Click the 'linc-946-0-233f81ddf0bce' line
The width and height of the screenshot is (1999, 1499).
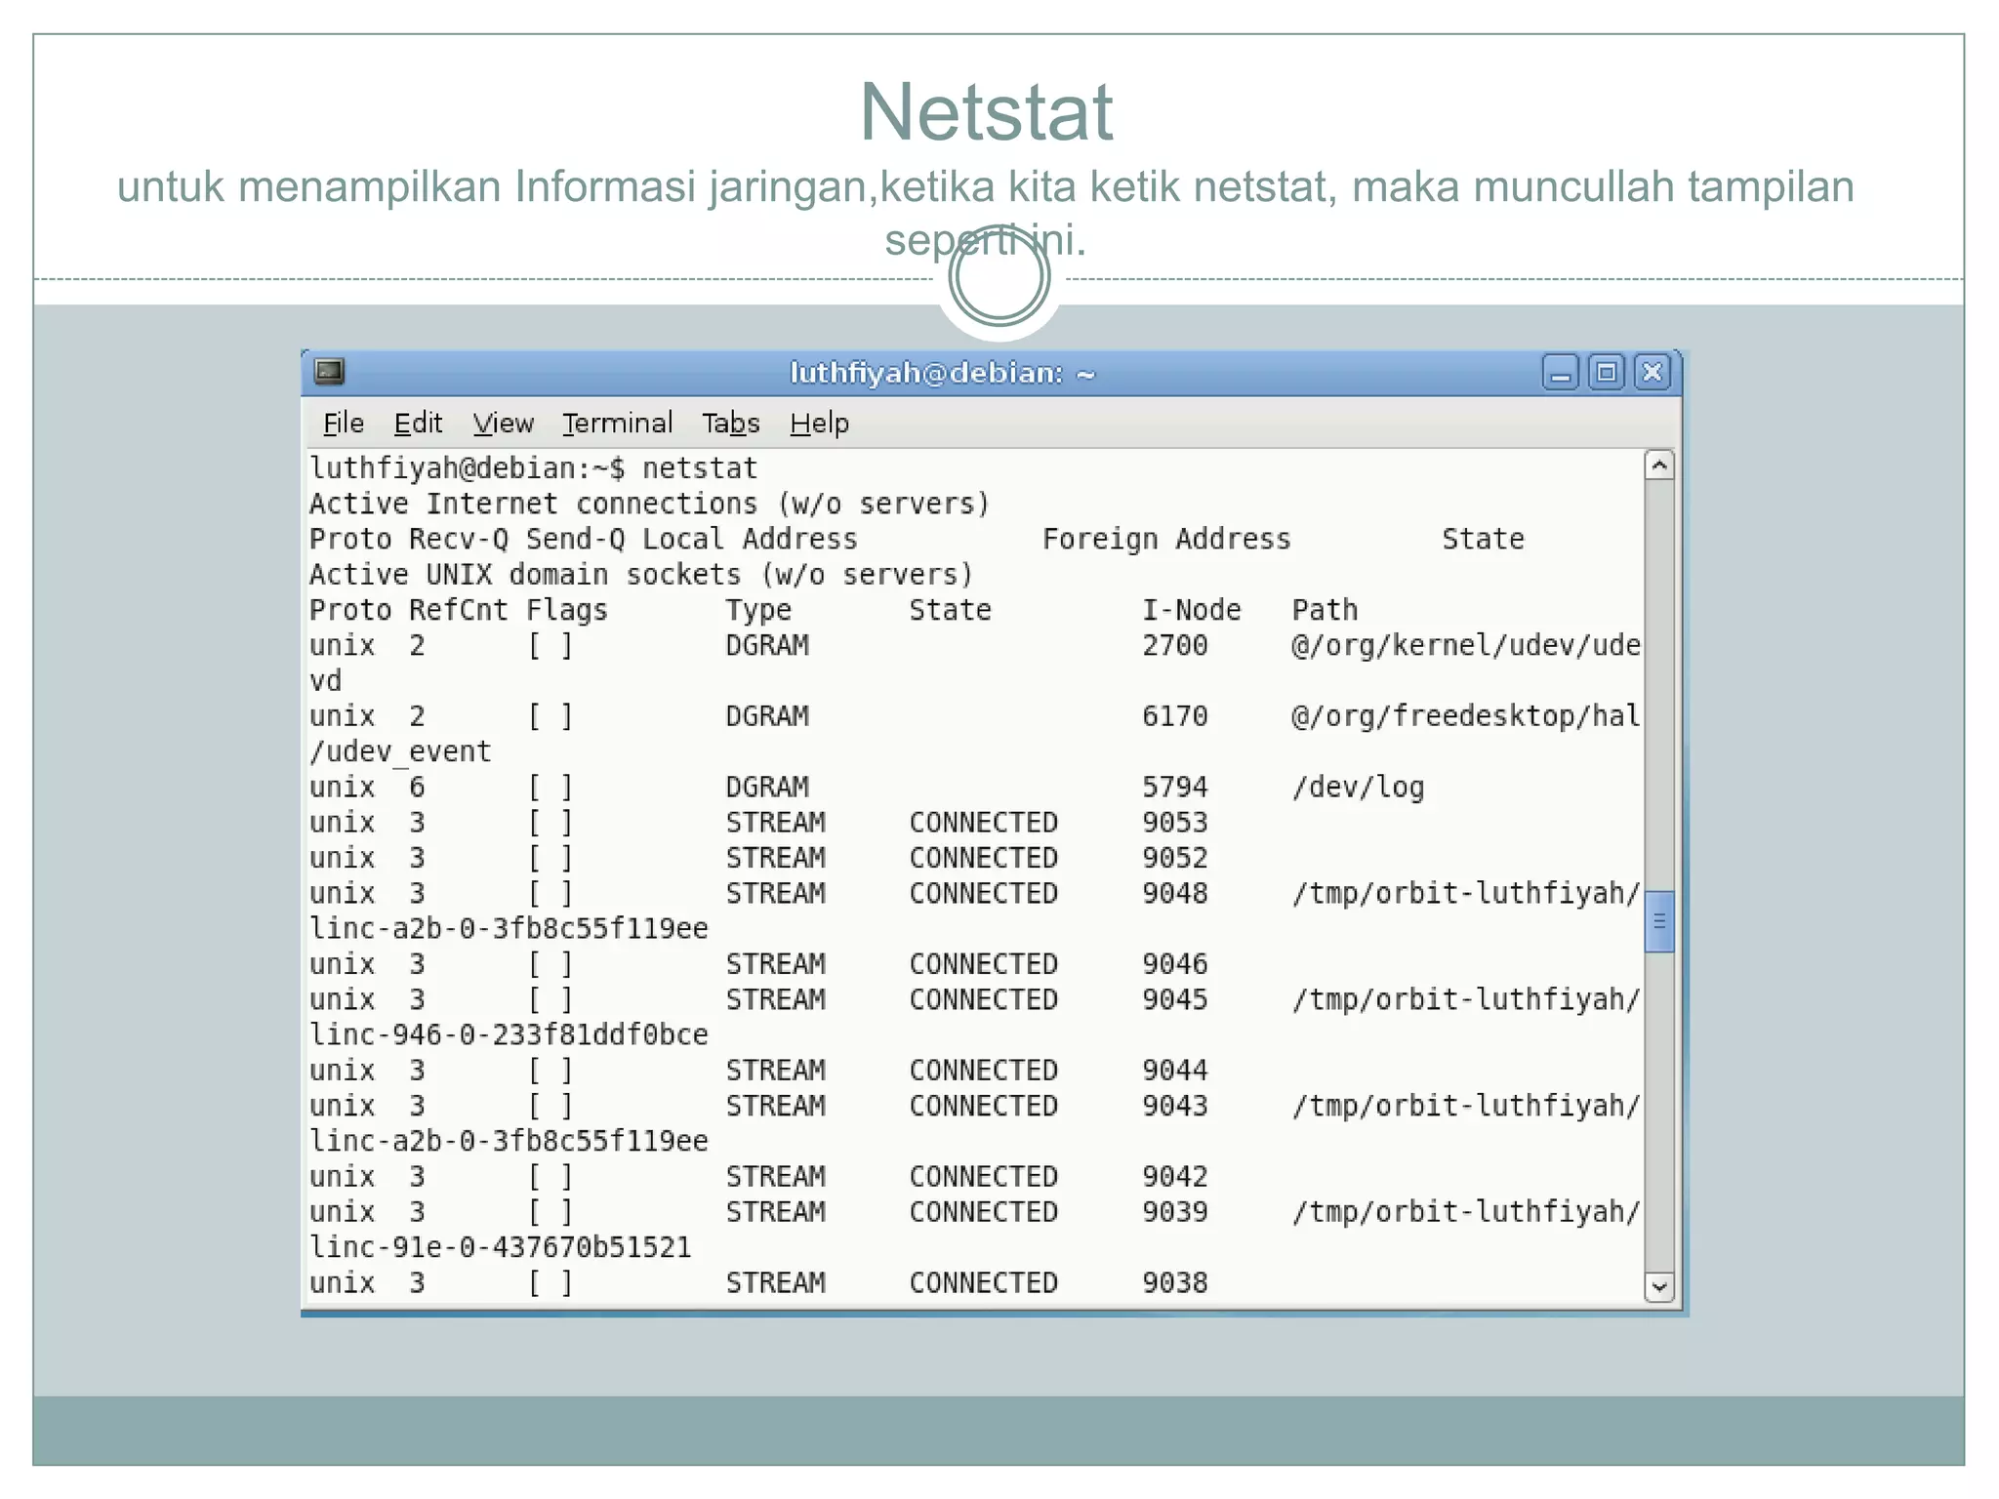click(x=509, y=1034)
